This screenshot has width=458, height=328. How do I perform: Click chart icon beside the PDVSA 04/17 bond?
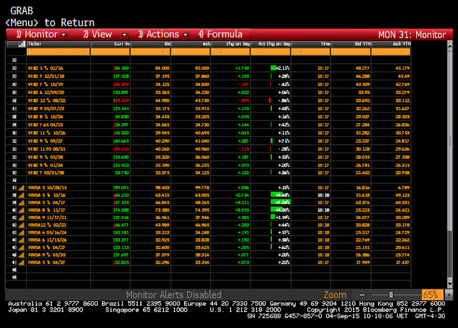[22, 203]
